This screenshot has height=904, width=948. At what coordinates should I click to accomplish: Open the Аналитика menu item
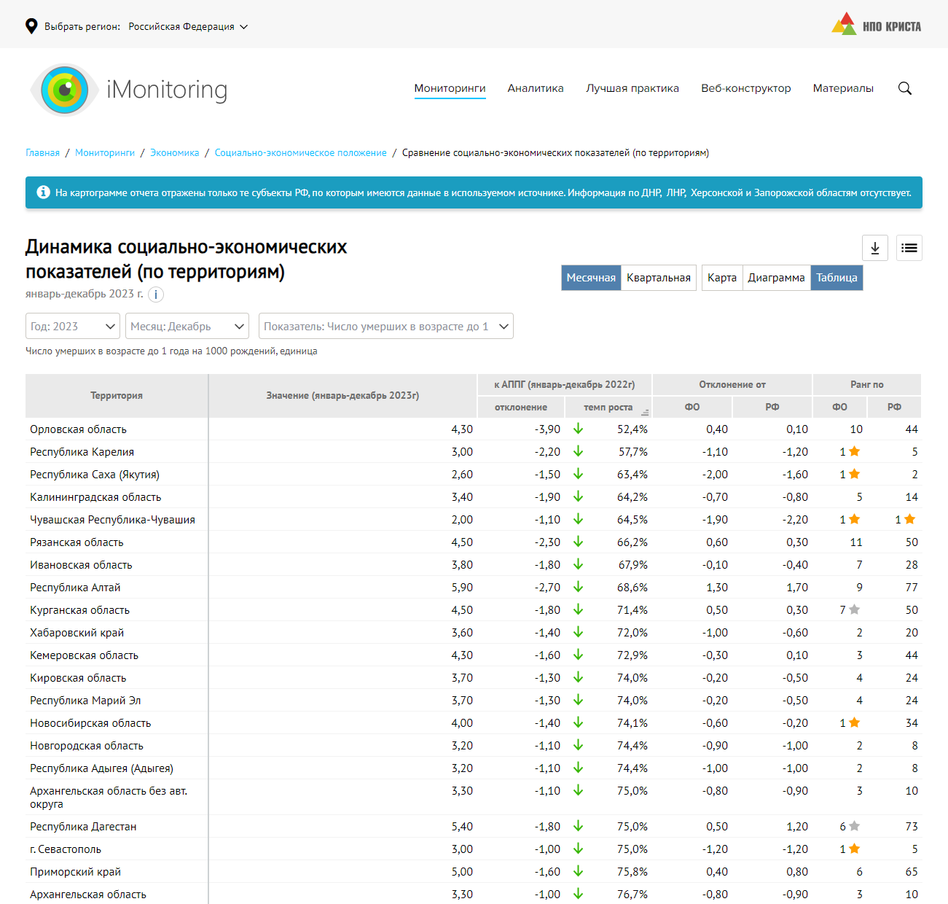(536, 88)
